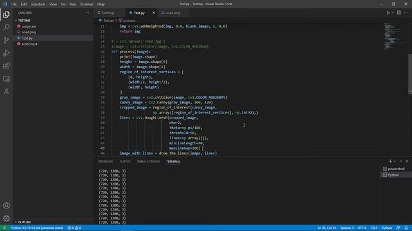Click the Run Python File play button
This screenshot has height=231, width=412.
tap(388, 13)
